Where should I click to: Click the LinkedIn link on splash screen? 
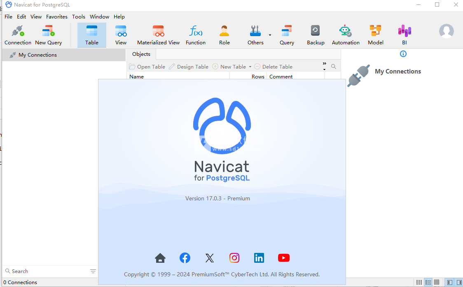tap(259, 258)
